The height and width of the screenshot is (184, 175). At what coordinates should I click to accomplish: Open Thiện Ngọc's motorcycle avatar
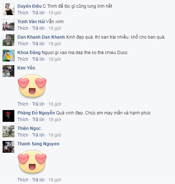pyautogui.click(x=8, y=131)
